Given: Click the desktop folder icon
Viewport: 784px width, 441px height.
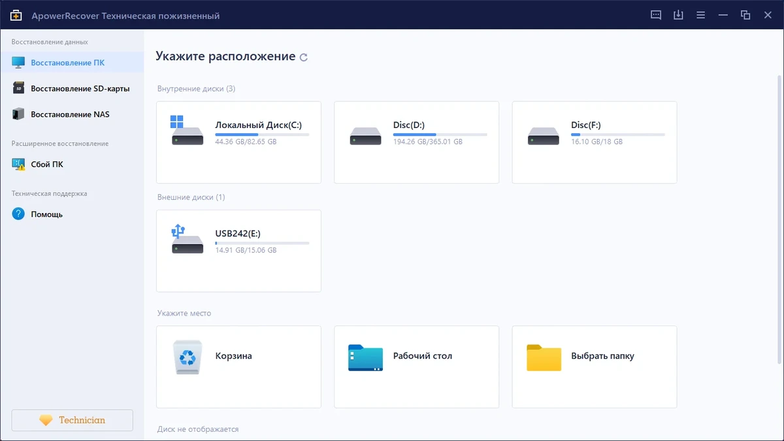Looking at the screenshot, I should (365, 357).
